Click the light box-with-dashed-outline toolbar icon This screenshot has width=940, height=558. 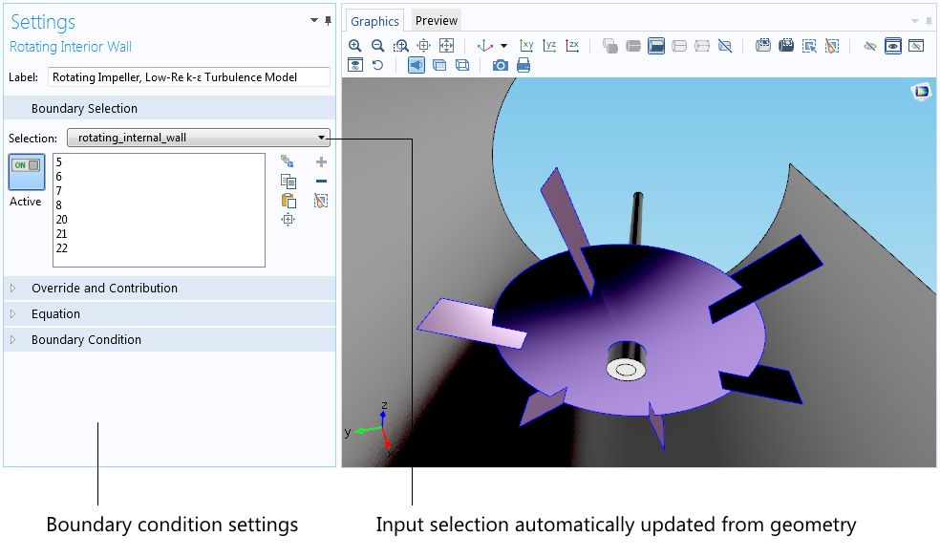(763, 46)
